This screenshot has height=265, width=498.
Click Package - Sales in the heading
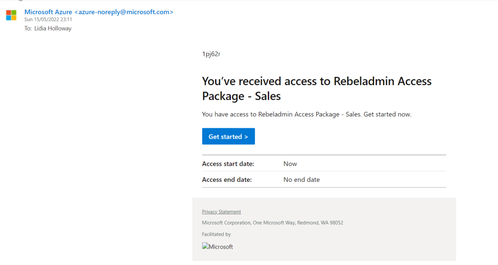[241, 96]
